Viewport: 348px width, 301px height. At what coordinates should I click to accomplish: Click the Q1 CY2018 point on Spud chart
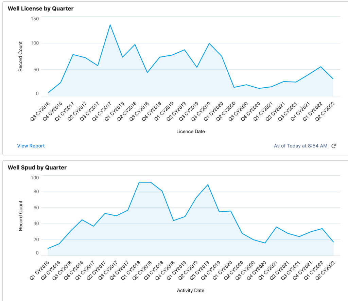click(x=139, y=182)
